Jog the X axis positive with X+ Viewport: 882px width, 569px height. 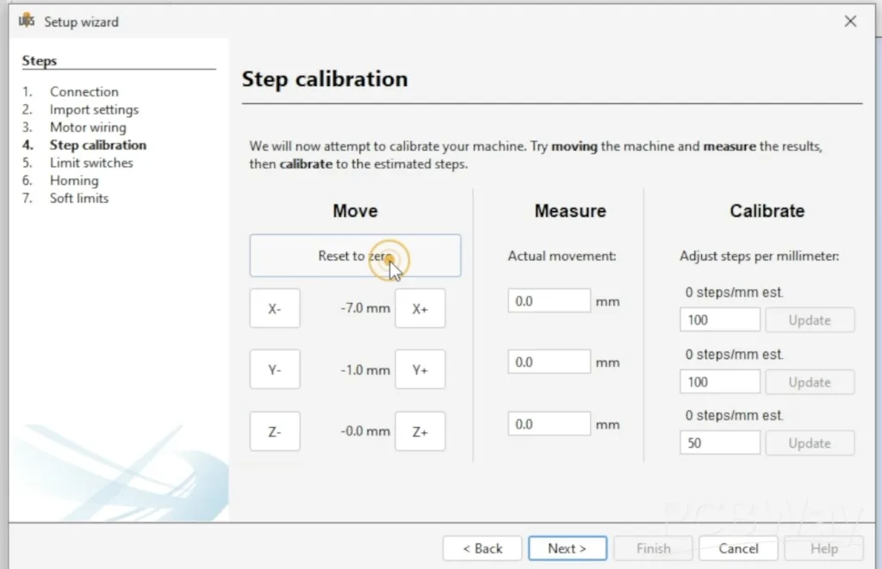tap(419, 309)
